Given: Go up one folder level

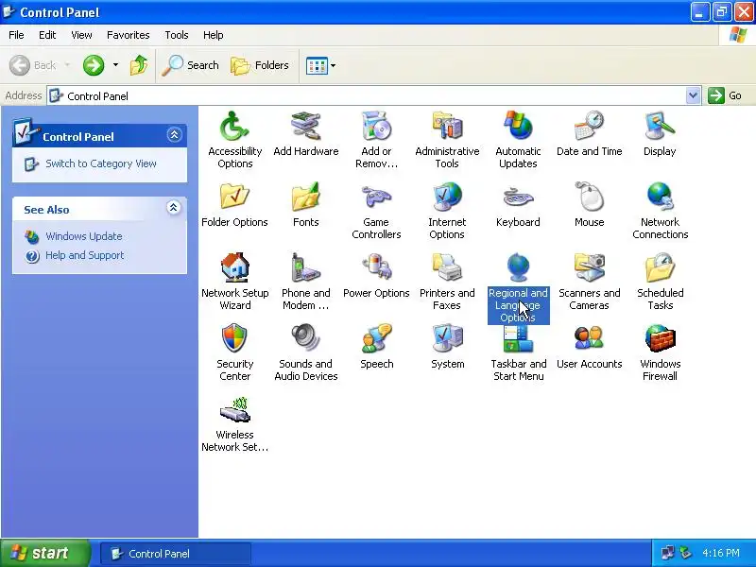Looking at the screenshot, I should tap(139, 65).
